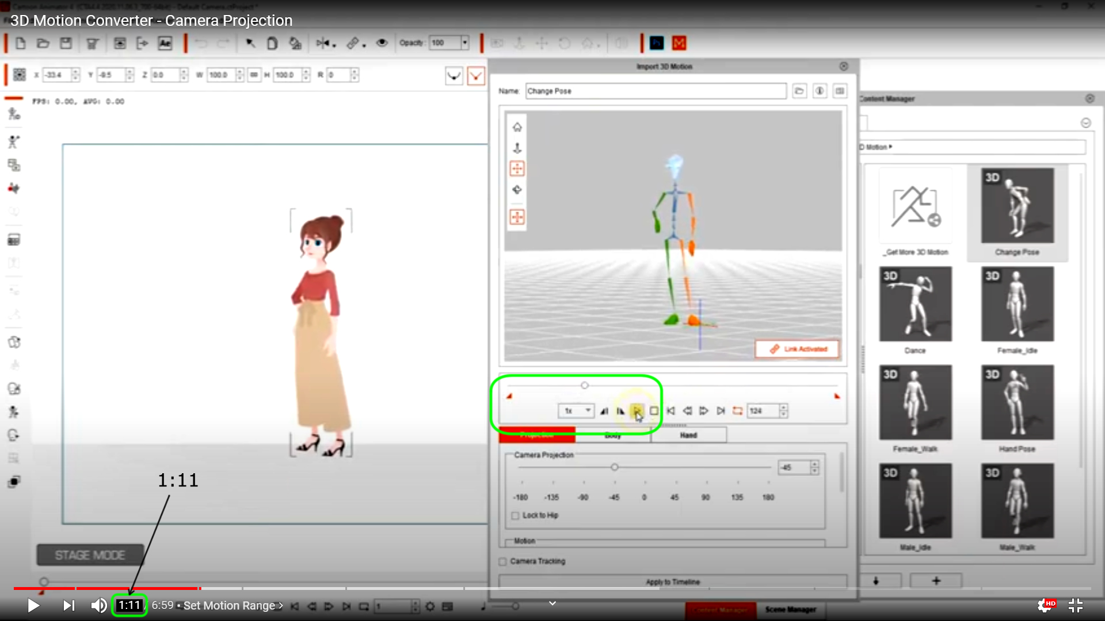Toggle the orange loop button in motion player
The height and width of the screenshot is (621, 1105).
737,411
